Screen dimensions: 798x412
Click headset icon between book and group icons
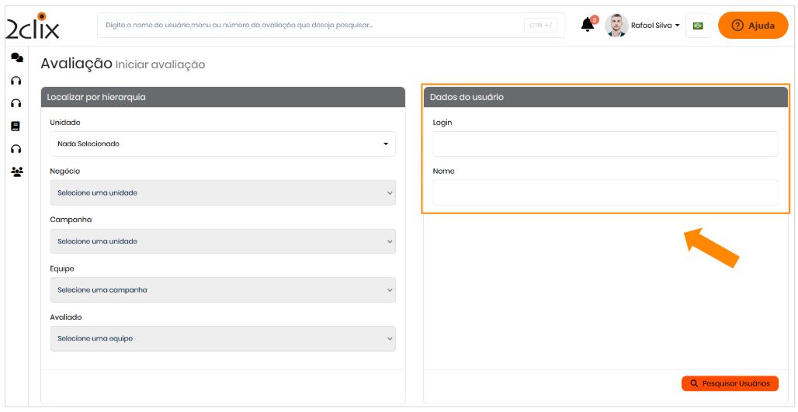(16, 149)
